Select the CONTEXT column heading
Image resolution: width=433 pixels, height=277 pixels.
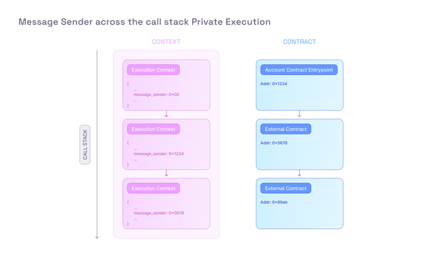[166, 42]
